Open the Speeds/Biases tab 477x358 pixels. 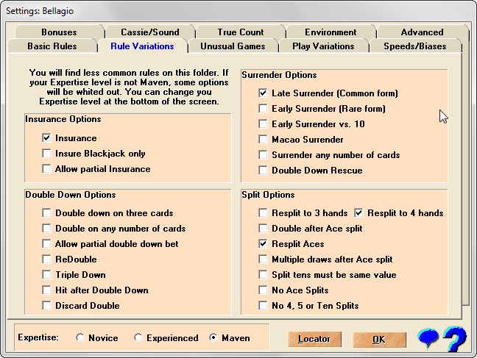pos(415,46)
